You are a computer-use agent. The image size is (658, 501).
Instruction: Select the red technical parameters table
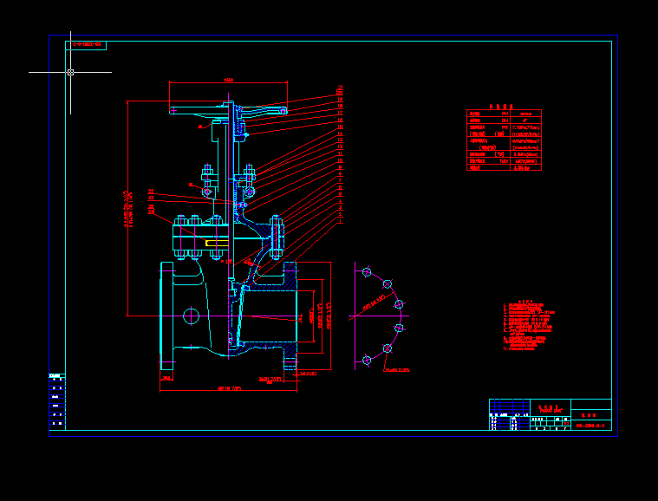504,140
